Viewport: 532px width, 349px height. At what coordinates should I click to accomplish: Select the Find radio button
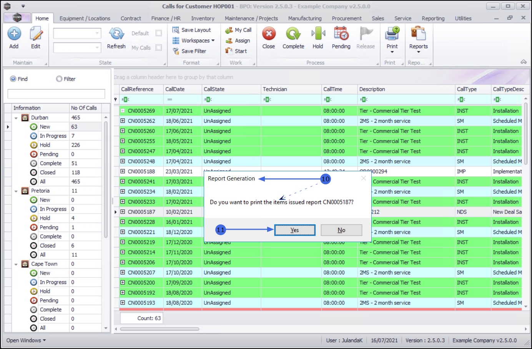coord(13,79)
